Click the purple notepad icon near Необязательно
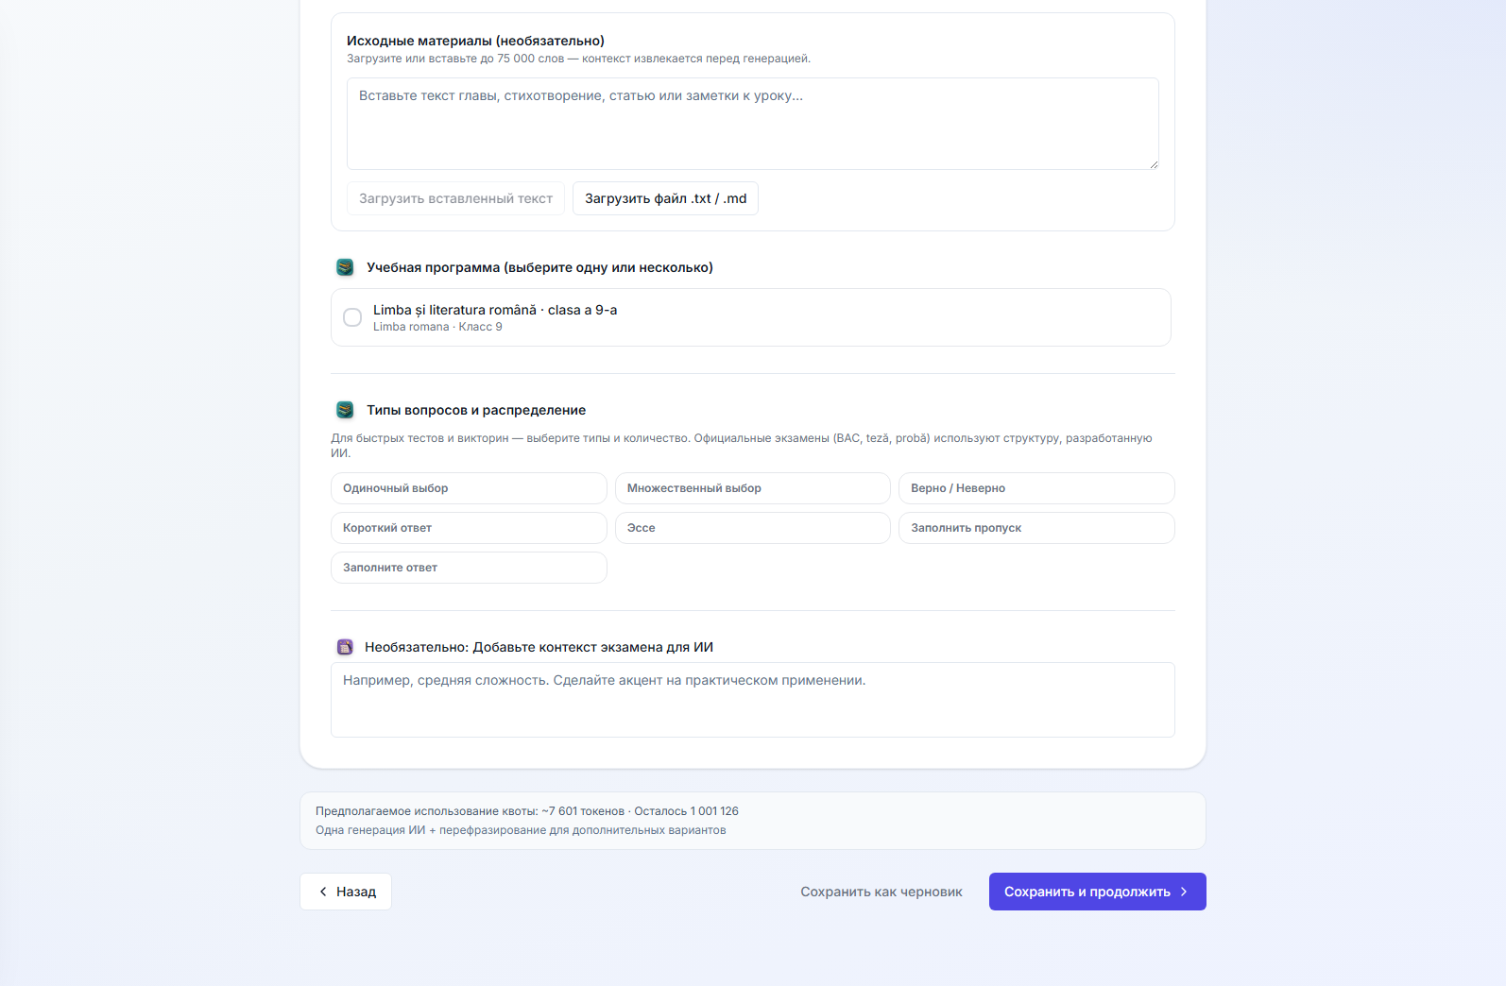 [345, 647]
